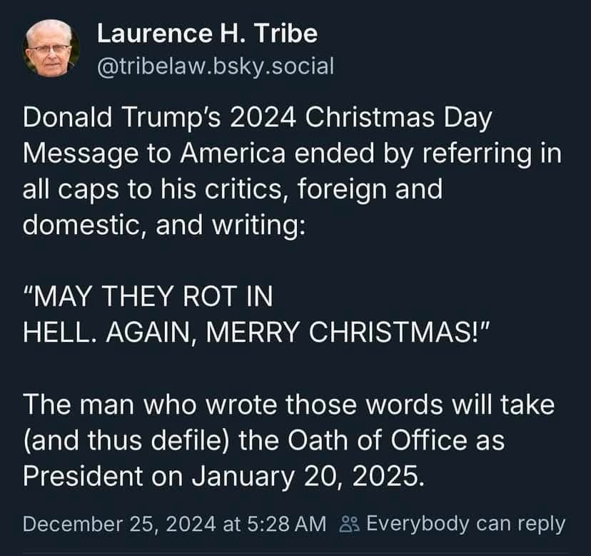Click the 5:28 AM timestamp

tap(287, 525)
